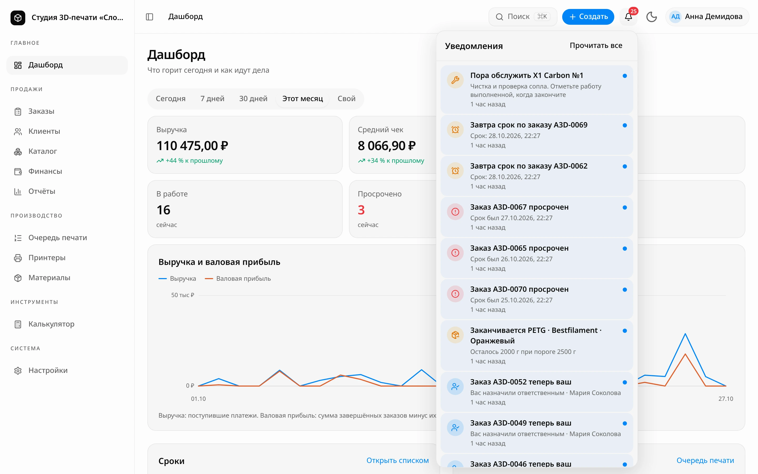This screenshot has height=474, width=758.
Task: Collapse the sidebar panel icon
Action: click(x=149, y=17)
